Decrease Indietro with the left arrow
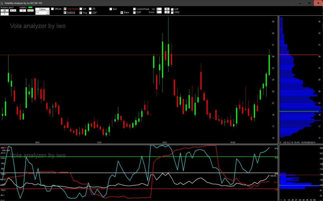 29,10
